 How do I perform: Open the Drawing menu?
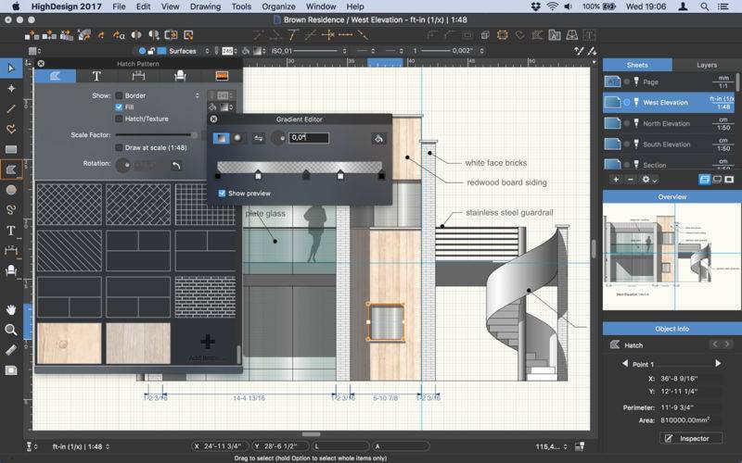pyautogui.click(x=205, y=6)
